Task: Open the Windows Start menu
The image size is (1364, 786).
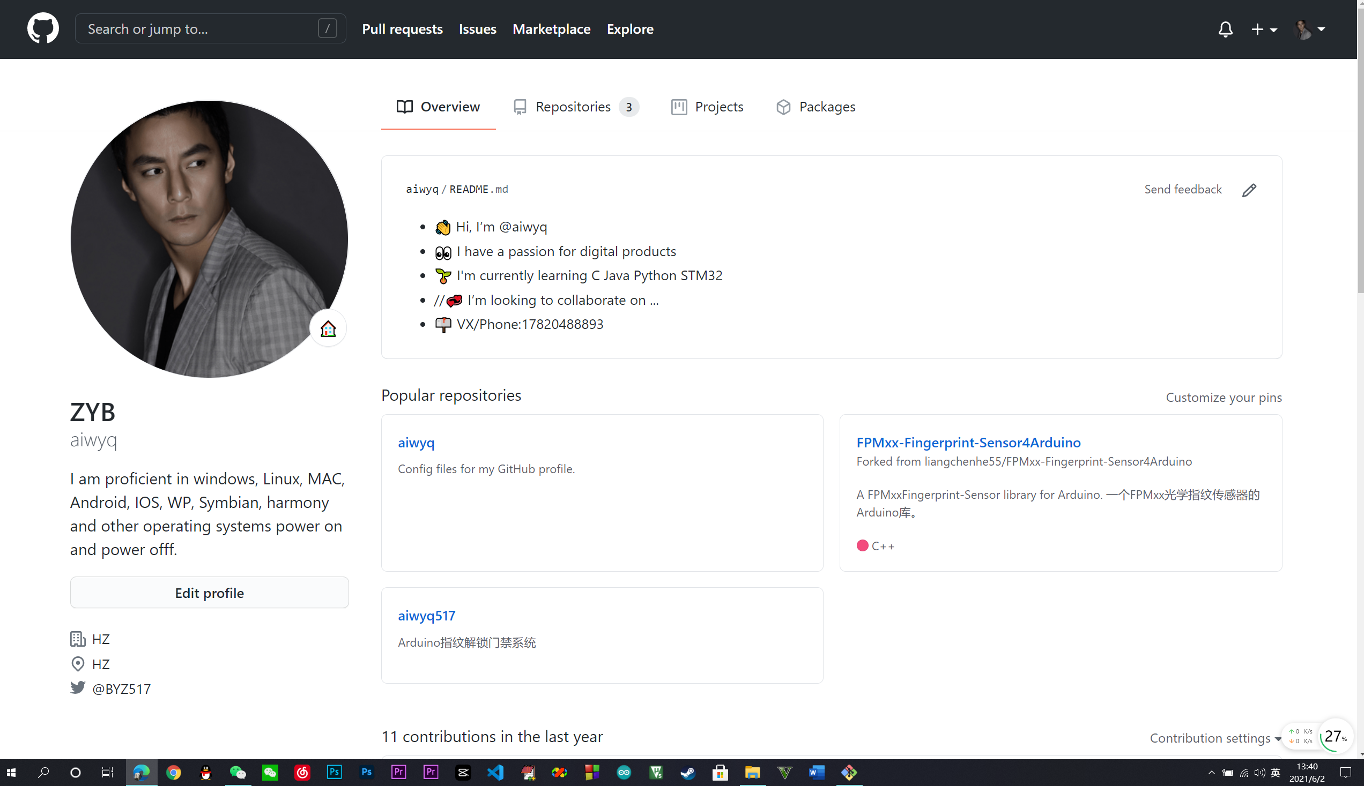Action: pyautogui.click(x=12, y=773)
